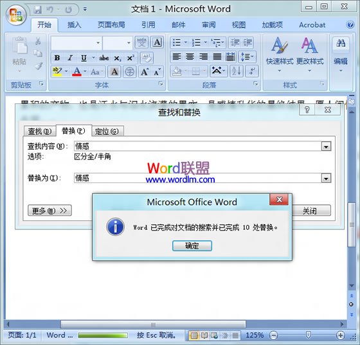Click the Multilevel List icon
The width and height of the screenshot is (360, 345).
[216, 42]
